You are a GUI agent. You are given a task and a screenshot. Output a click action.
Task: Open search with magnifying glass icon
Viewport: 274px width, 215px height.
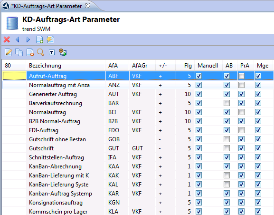tap(41, 52)
